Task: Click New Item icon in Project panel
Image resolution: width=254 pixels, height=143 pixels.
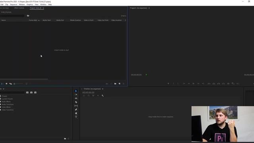Action: coord(119,84)
